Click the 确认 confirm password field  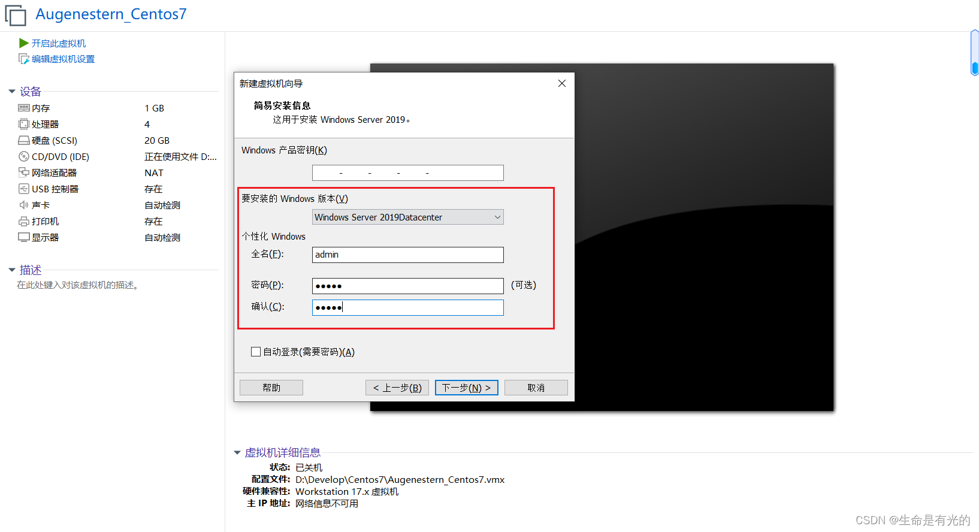coord(408,307)
